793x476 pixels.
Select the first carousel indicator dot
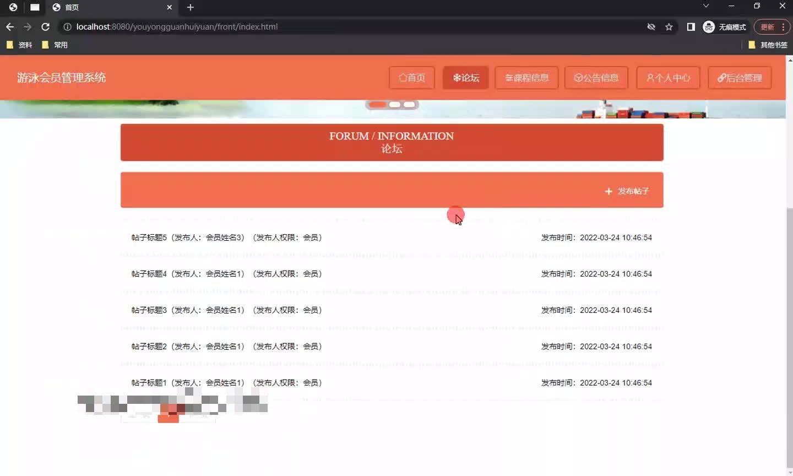coord(377,104)
